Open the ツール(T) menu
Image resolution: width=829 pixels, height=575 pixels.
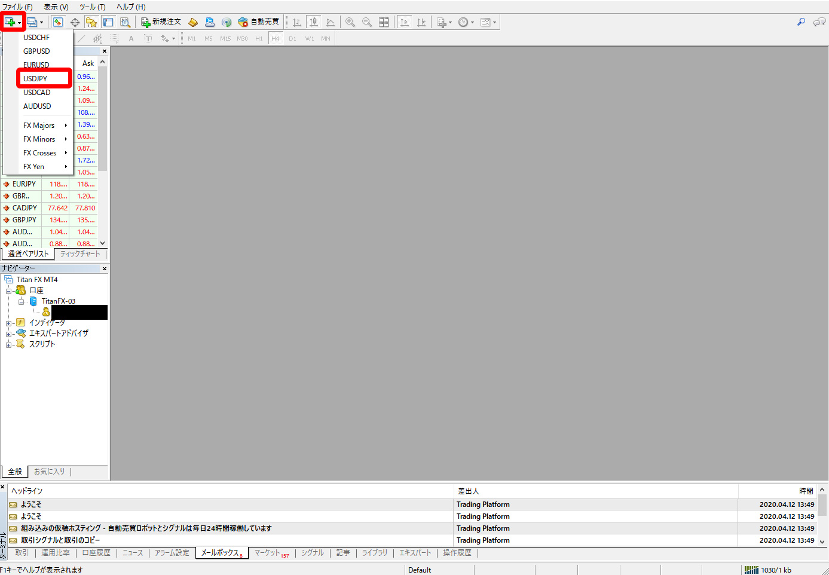93,7
